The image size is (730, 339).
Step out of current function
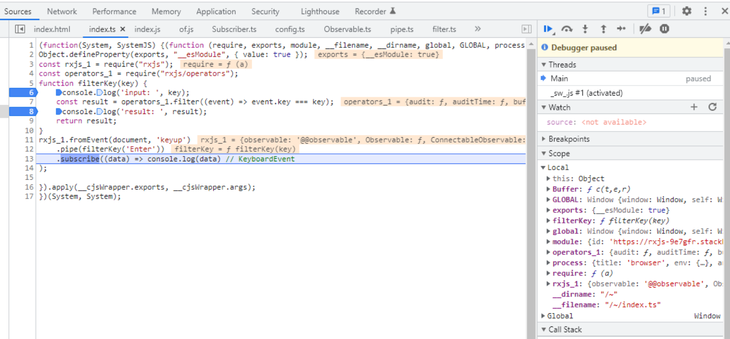pos(603,29)
